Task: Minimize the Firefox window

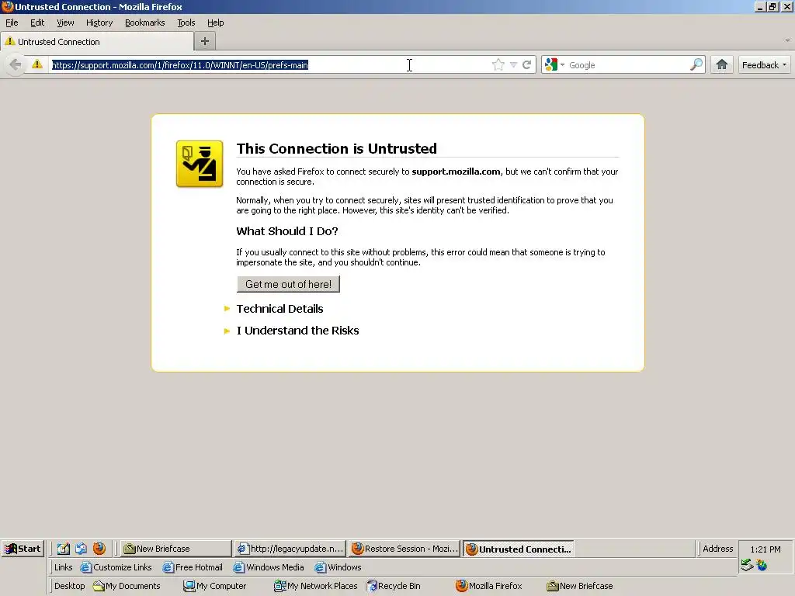Action: 759,6
